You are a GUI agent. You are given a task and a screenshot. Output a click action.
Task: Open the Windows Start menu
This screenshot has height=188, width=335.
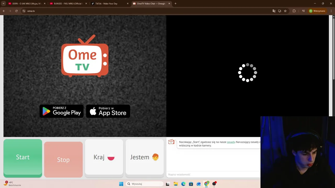pos(121,184)
